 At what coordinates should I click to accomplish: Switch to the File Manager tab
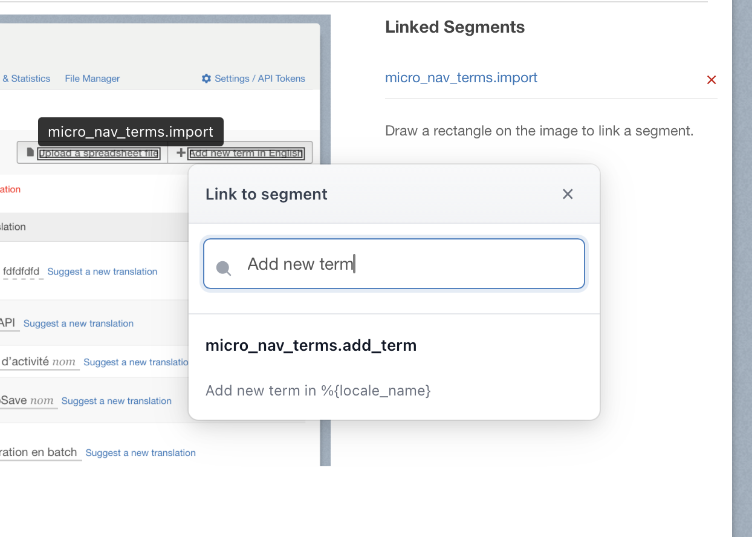(92, 79)
